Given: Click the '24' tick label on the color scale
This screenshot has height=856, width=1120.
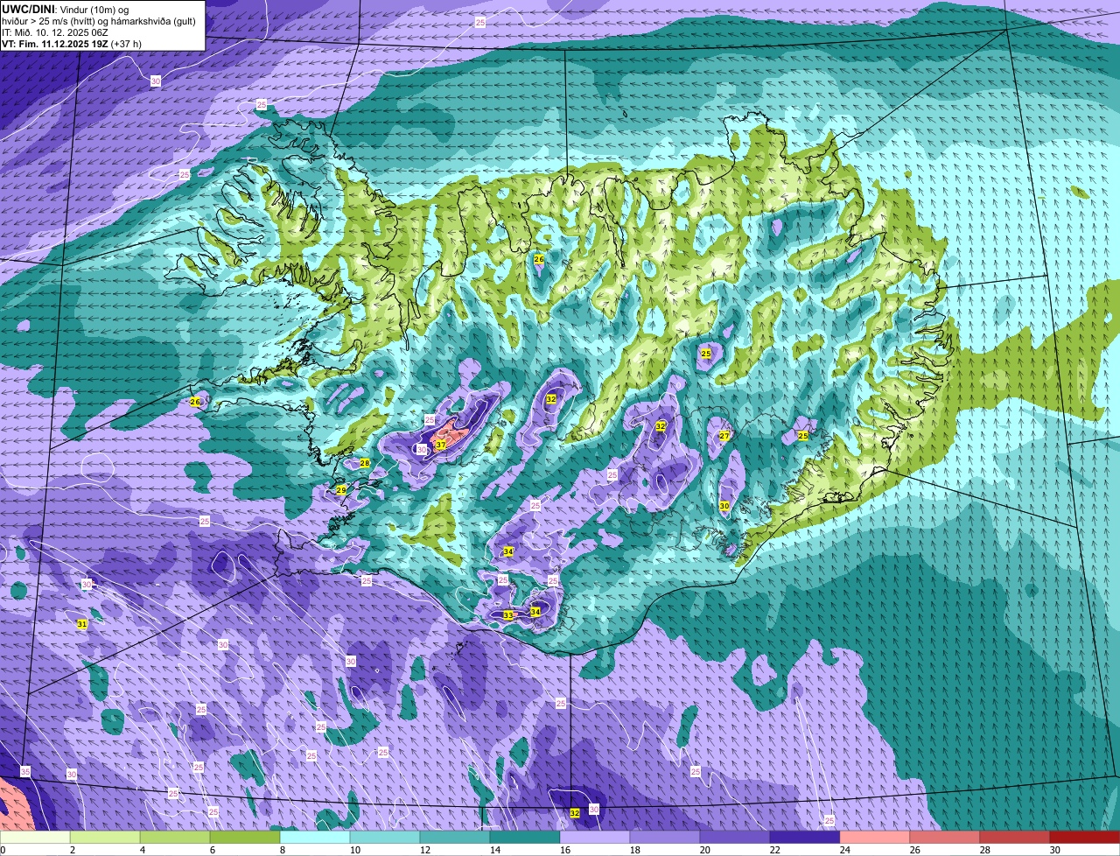Looking at the screenshot, I should pyautogui.click(x=845, y=850).
